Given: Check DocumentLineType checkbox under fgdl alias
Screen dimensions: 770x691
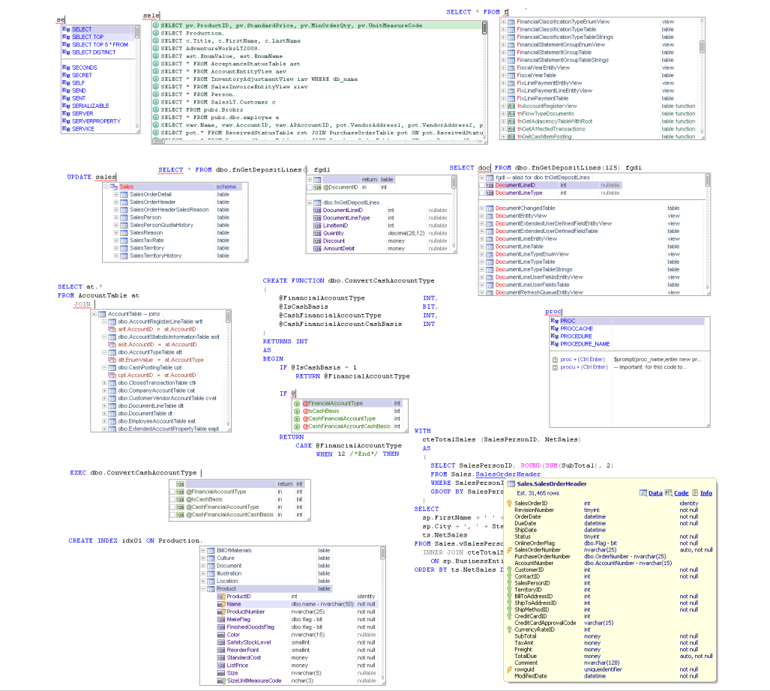Looking at the screenshot, I should pos(482,193).
